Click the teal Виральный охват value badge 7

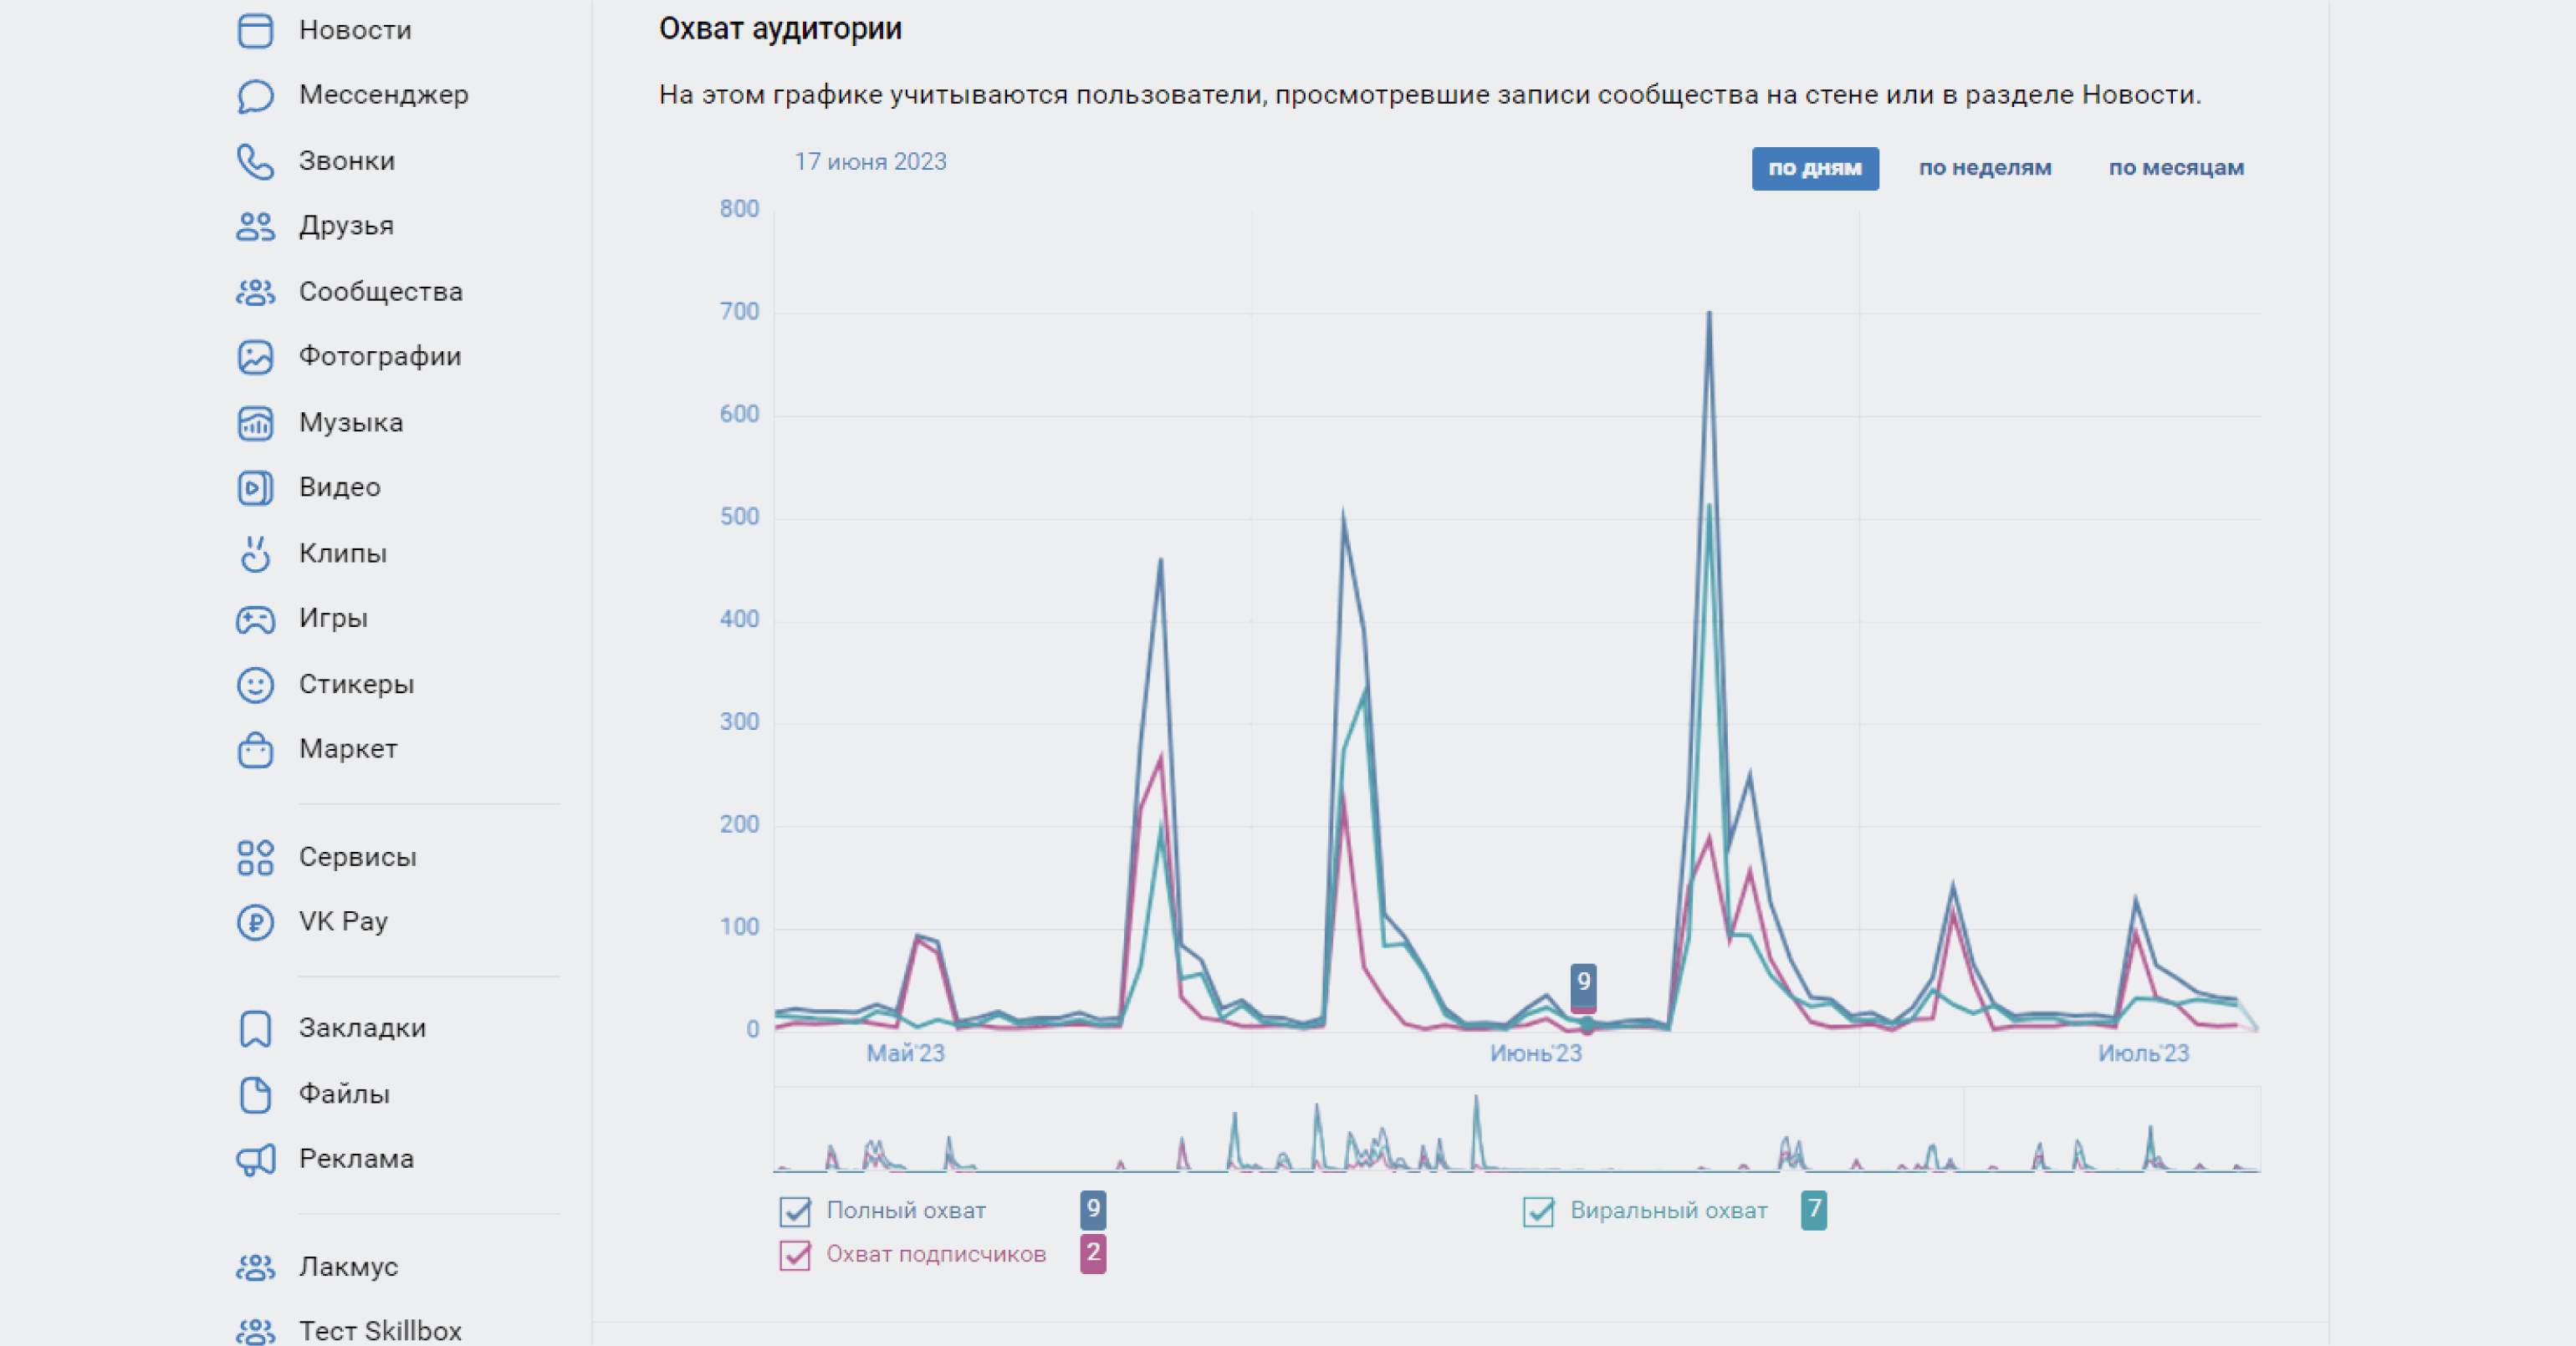point(1813,1210)
